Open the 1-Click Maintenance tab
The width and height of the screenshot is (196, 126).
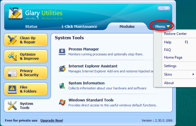(x=79, y=26)
